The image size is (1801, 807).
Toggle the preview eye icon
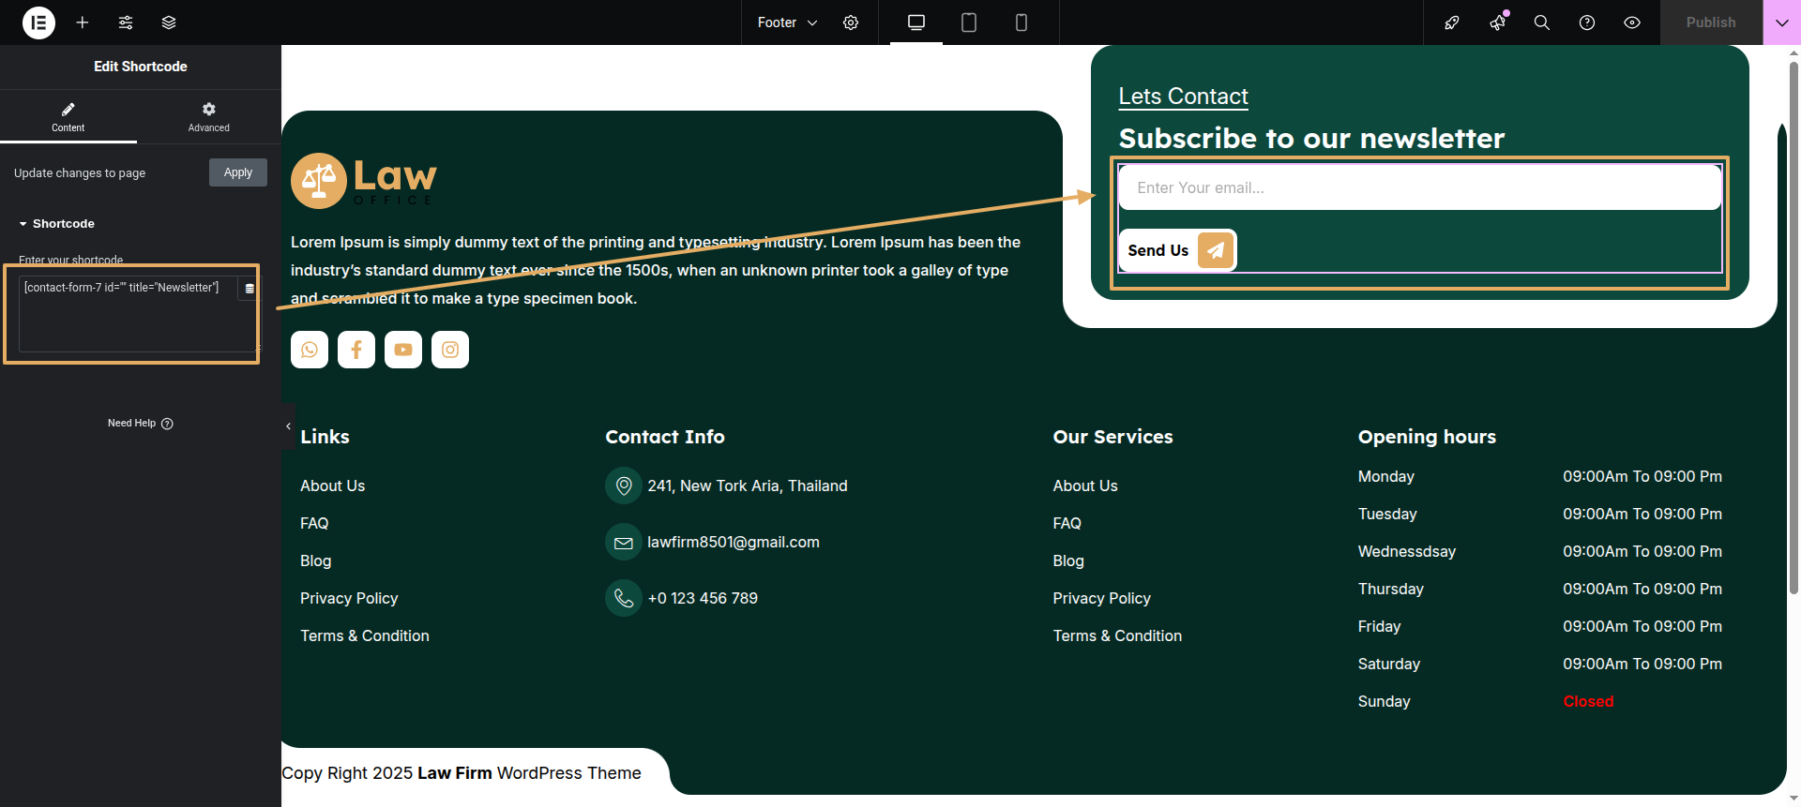point(1632,22)
